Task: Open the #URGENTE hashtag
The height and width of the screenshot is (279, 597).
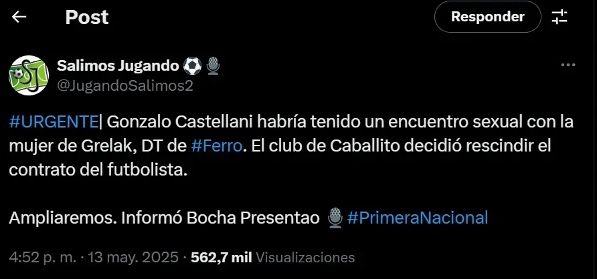Action: [x=54, y=123]
